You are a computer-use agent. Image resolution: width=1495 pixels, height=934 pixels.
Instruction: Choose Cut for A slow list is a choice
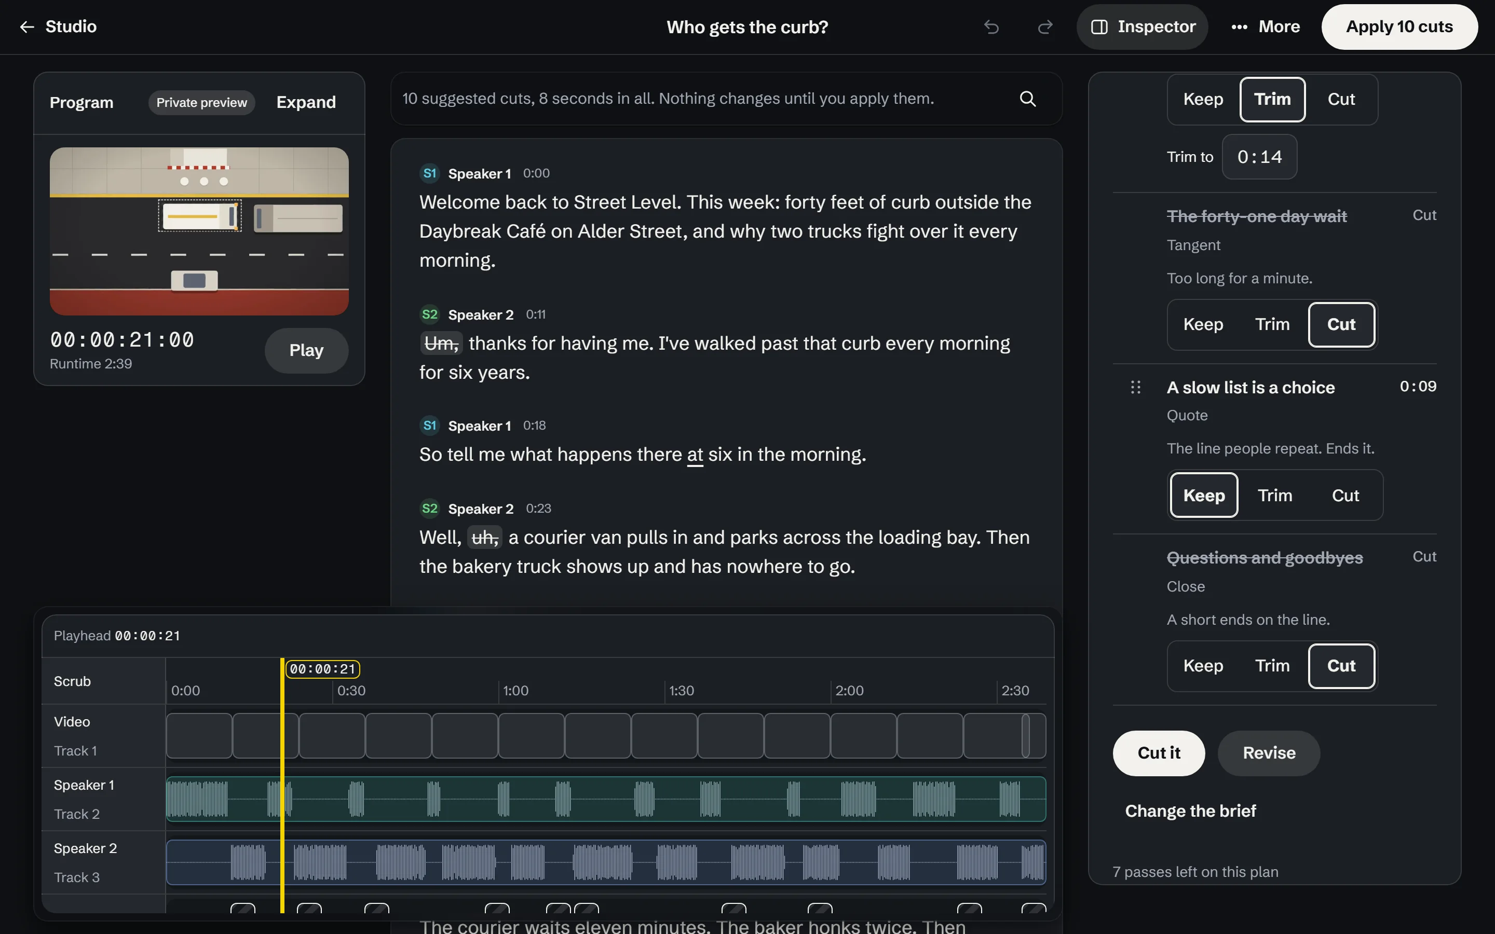[x=1345, y=496]
